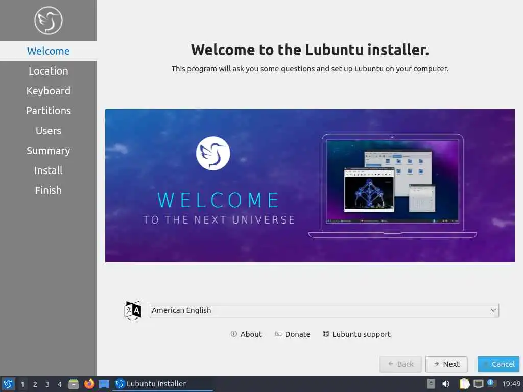Select the Install step in sidebar
Image resolution: width=523 pixels, height=392 pixels.
(49, 170)
